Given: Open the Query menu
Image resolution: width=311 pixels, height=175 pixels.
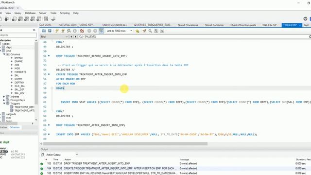Looking at the screenshot, I should pyautogui.click(x=18, y=13).
